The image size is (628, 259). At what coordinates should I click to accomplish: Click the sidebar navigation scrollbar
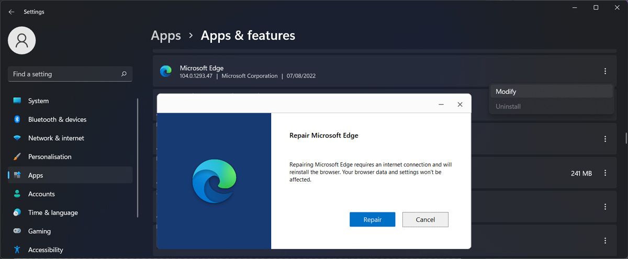(138, 157)
